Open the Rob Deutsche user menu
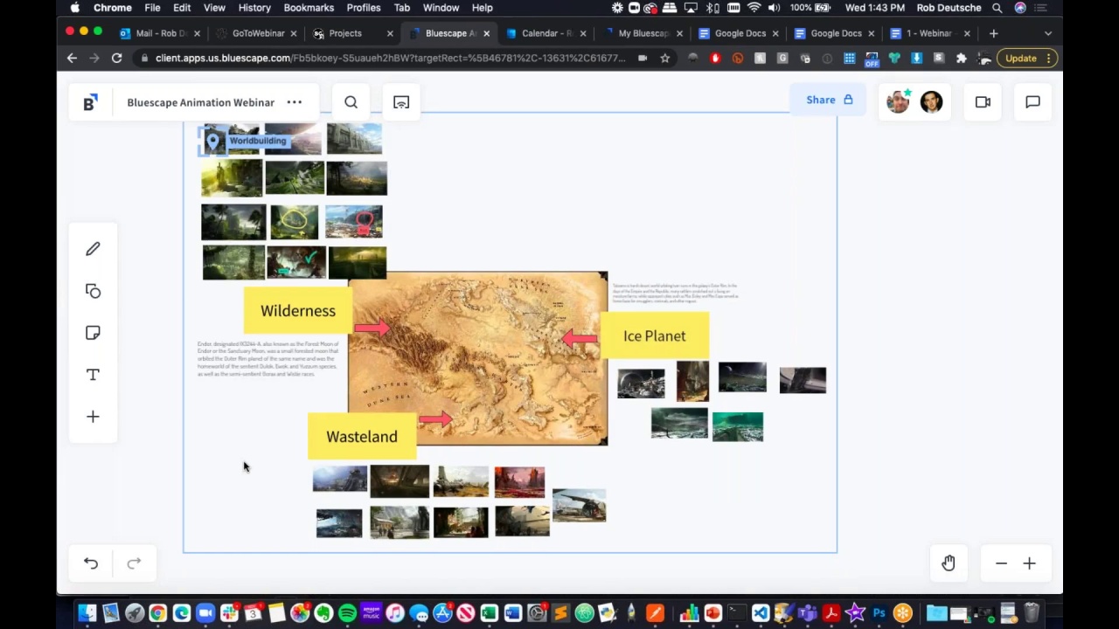 tap(949, 8)
